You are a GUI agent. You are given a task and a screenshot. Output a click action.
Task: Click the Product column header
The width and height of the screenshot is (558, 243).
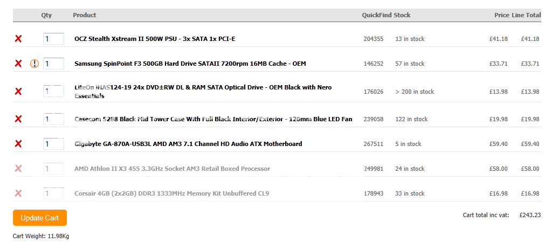coord(85,15)
